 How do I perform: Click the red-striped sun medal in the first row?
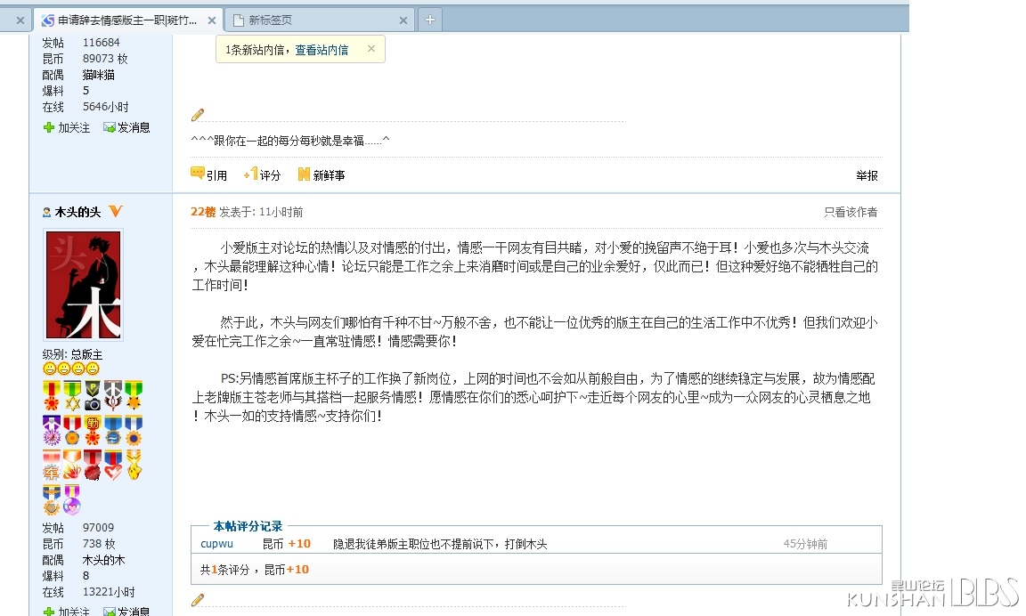click(x=52, y=395)
